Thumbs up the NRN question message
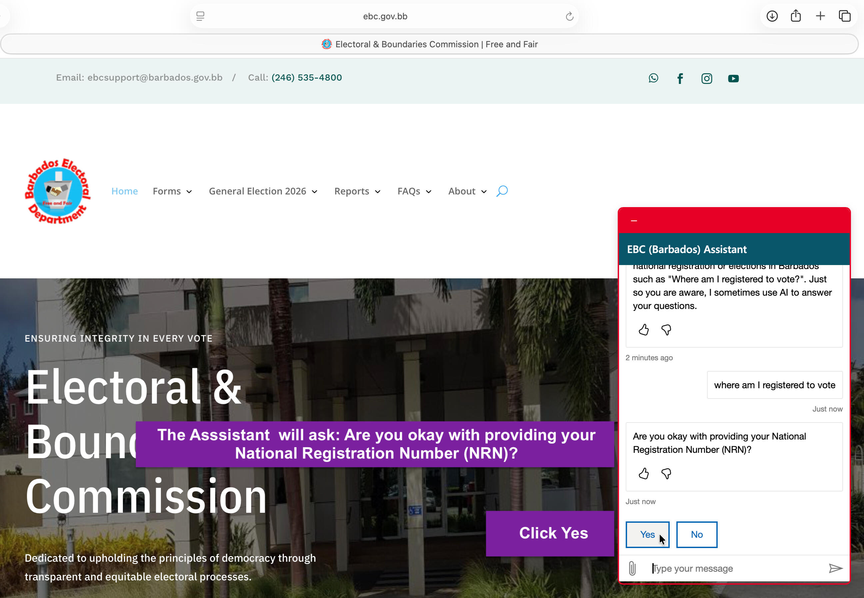The width and height of the screenshot is (864, 598). (x=643, y=473)
